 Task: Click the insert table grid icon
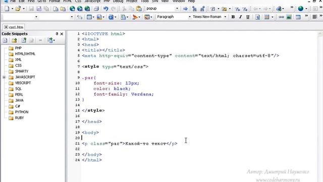click(267, 17)
